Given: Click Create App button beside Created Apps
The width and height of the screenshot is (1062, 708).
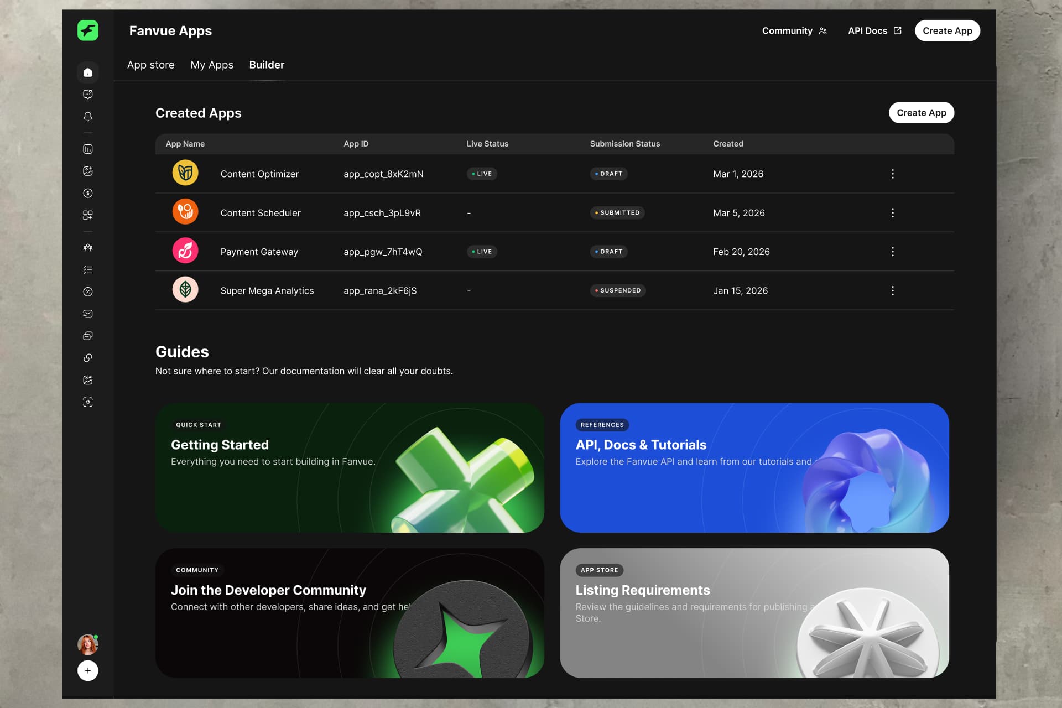Looking at the screenshot, I should (x=922, y=113).
